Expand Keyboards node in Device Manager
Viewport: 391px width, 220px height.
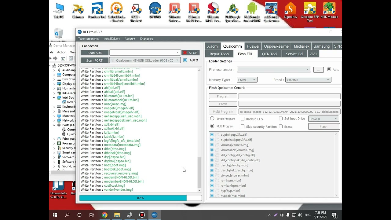tap(54, 107)
